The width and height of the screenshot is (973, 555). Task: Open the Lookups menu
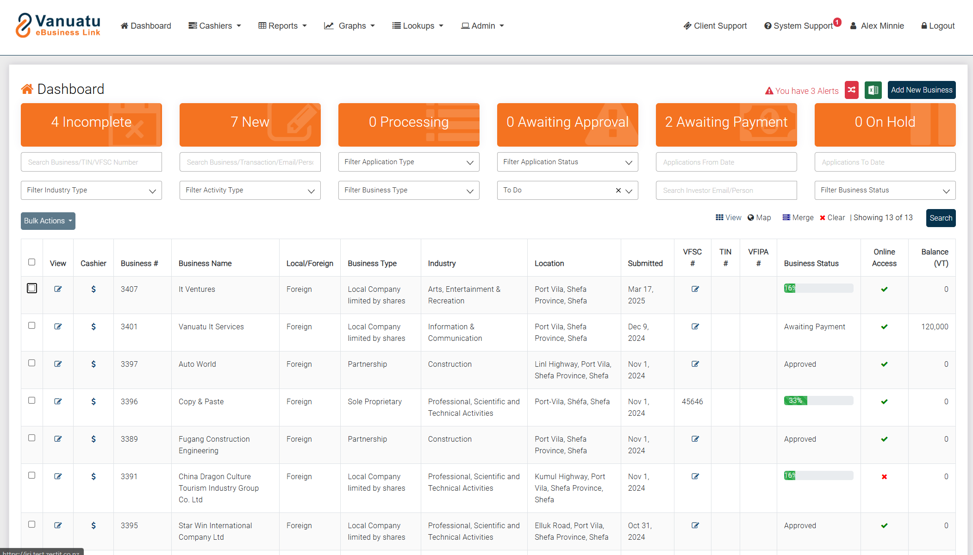418,26
